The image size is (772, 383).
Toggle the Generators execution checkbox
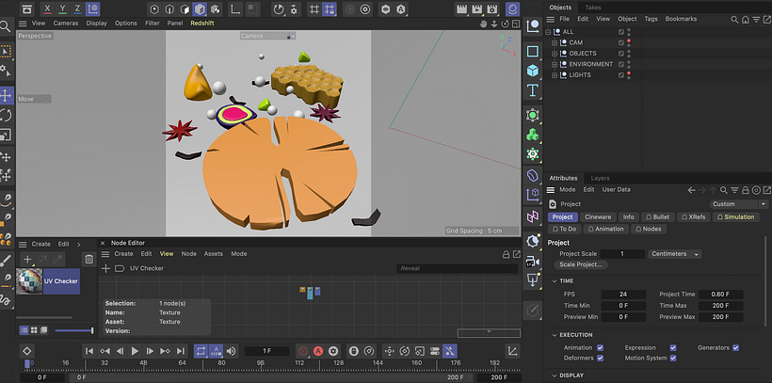pos(735,347)
